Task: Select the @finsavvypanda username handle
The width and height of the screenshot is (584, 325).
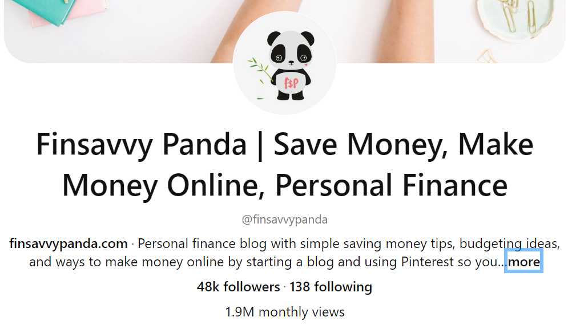Action: coord(285,220)
